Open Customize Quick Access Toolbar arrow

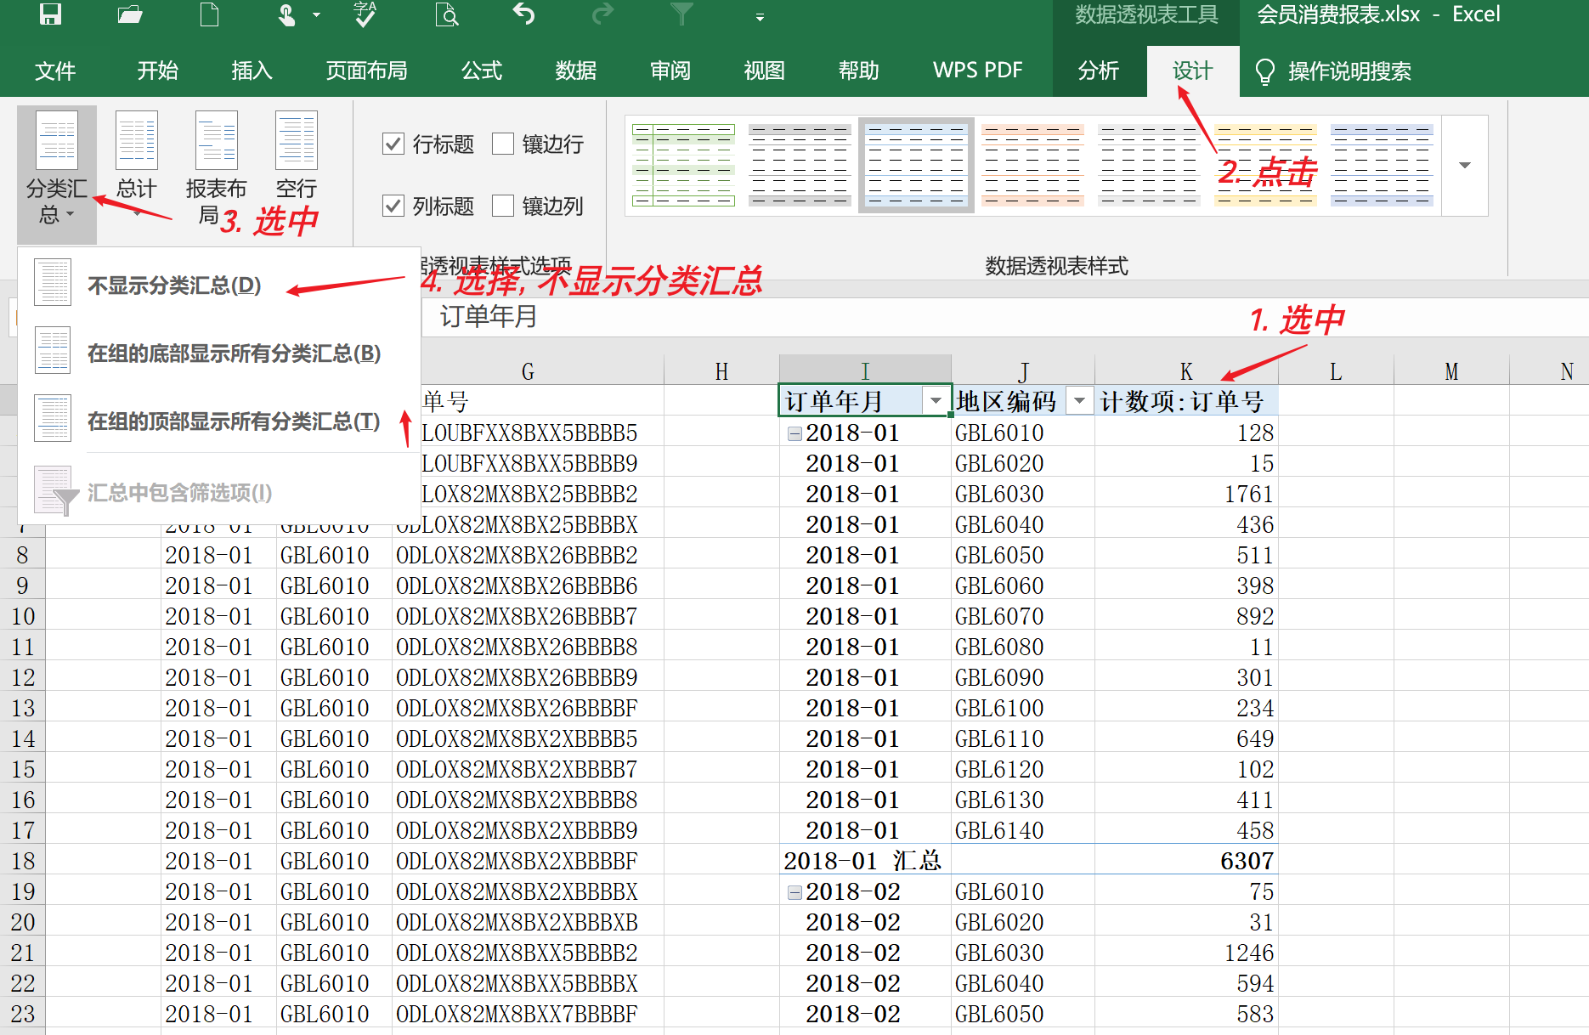tap(760, 17)
